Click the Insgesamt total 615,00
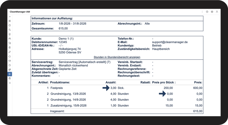Viewport: 228px width, 125px height. [198, 111]
